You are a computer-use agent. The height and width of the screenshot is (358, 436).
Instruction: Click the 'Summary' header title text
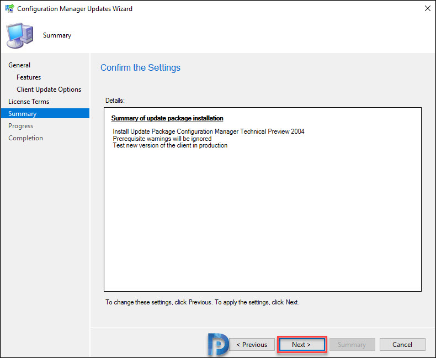57,35
